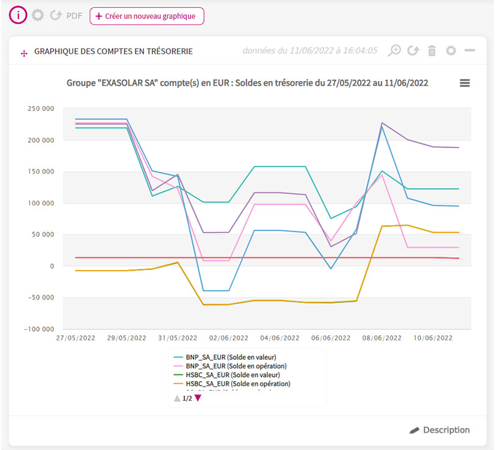
Task: Click the PDF label in toolbar
Action: coord(74,16)
